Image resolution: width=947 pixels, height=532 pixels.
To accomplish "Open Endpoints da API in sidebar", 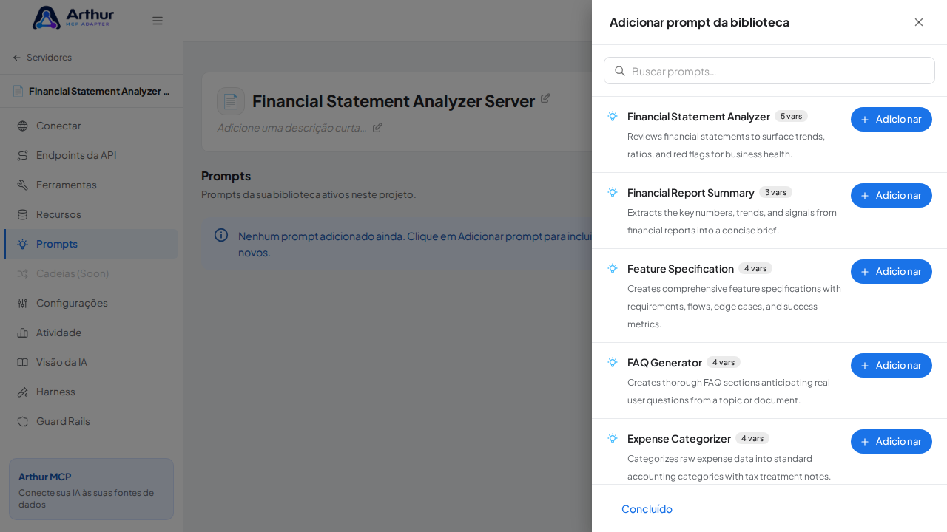I will coord(91,155).
